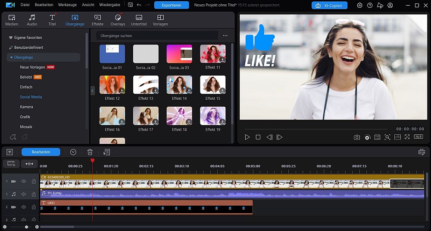Undo the last action

point(139,5)
